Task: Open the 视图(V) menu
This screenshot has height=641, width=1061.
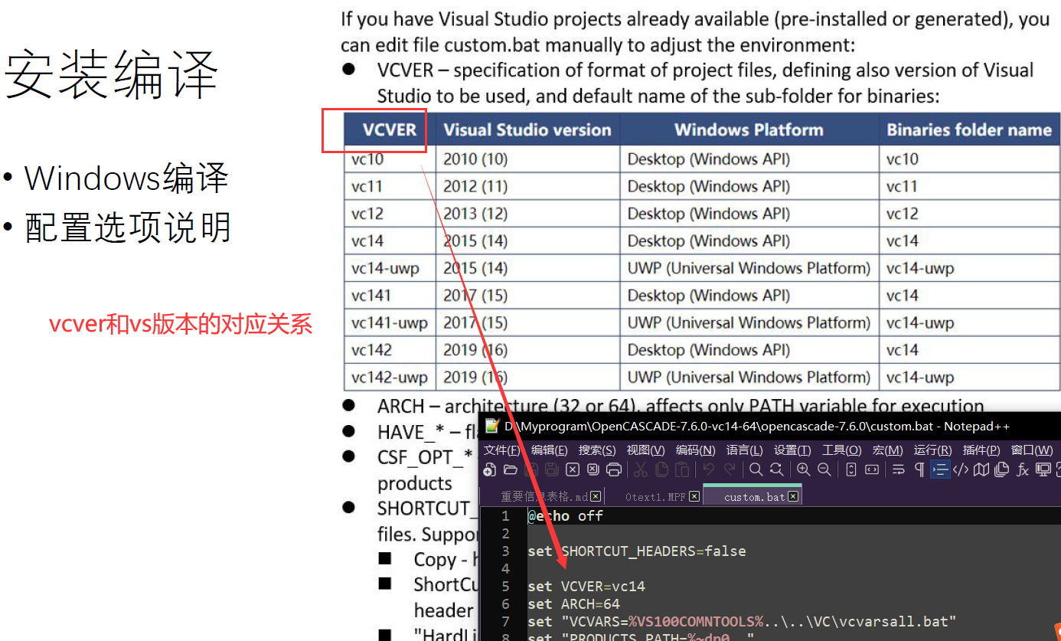Action: click(645, 450)
